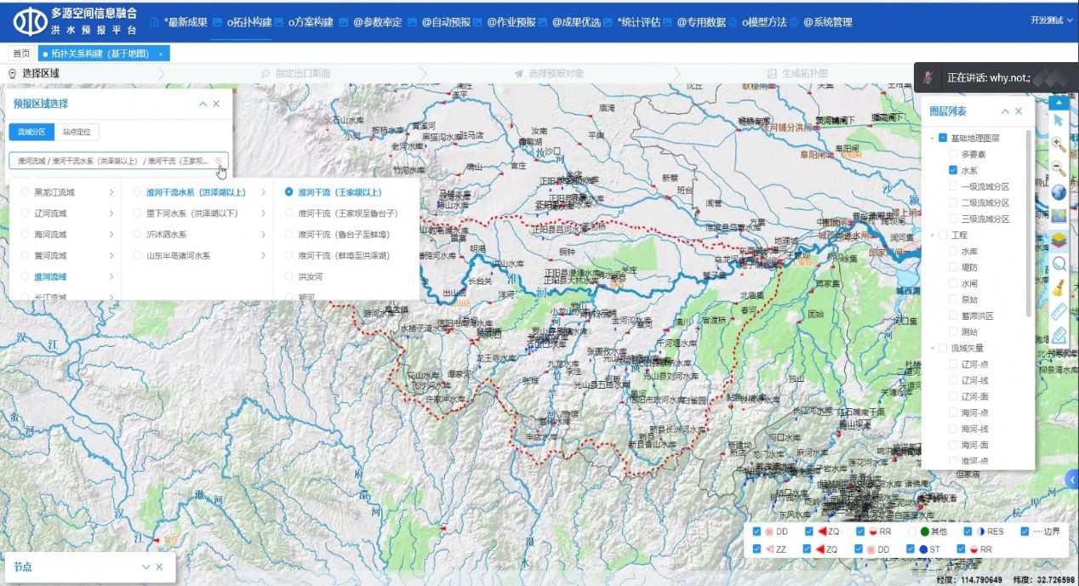The height and width of the screenshot is (586, 1079).
Task: Select the globe full-extent icon
Action: point(1059,192)
